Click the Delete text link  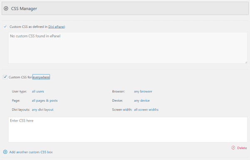[242, 148]
